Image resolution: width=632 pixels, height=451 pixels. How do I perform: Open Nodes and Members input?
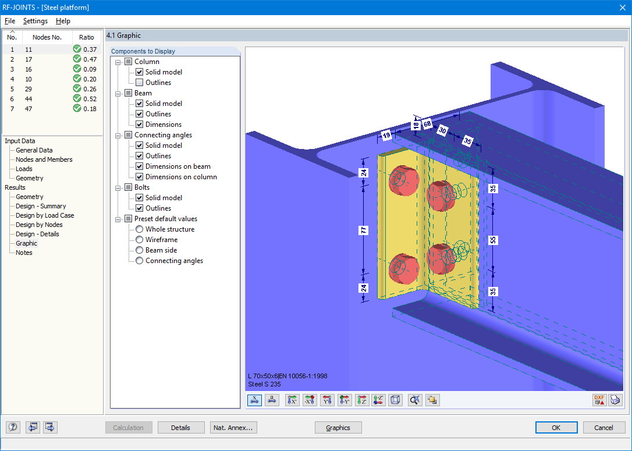pyautogui.click(x=44, y=159)
